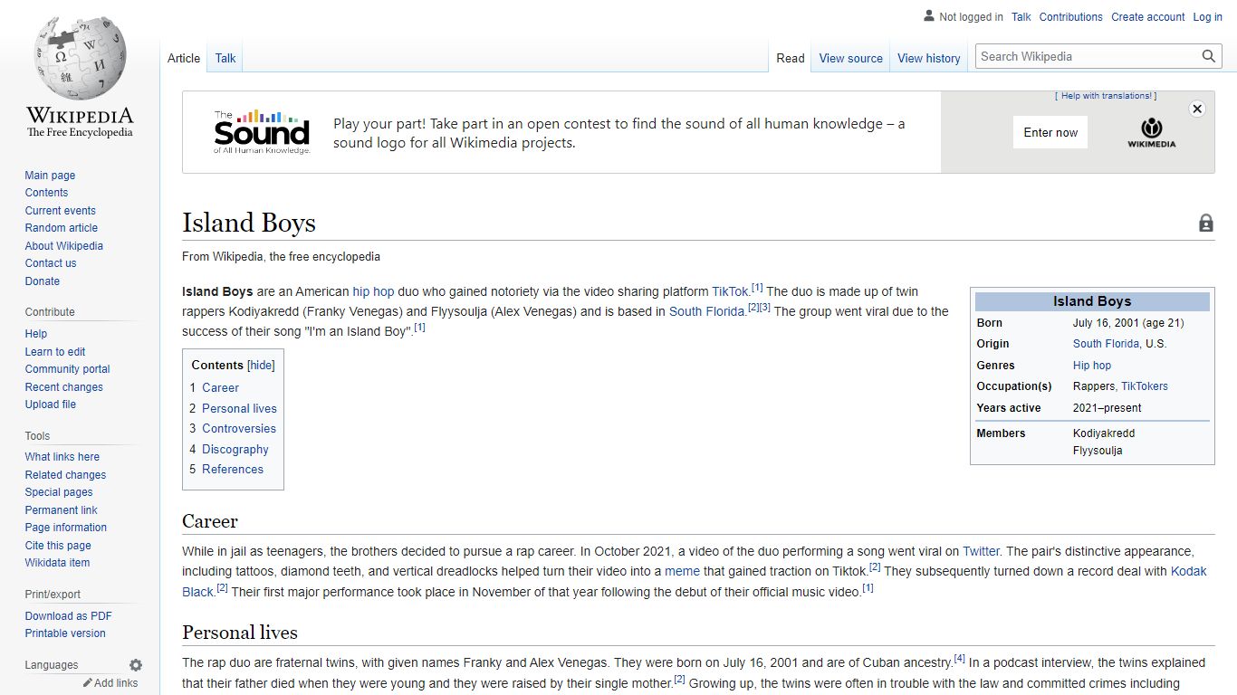The width and height of the screenshot is (1237, 695).
Task: Open the language settings gear icon
Action: 136,665
